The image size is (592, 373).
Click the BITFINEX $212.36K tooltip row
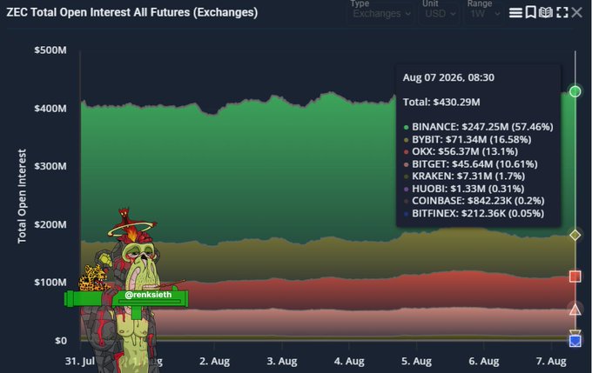point(474,214)
